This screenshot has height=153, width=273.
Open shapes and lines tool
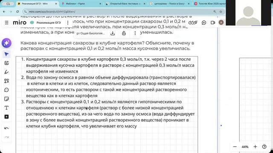[x=6, y=81]
